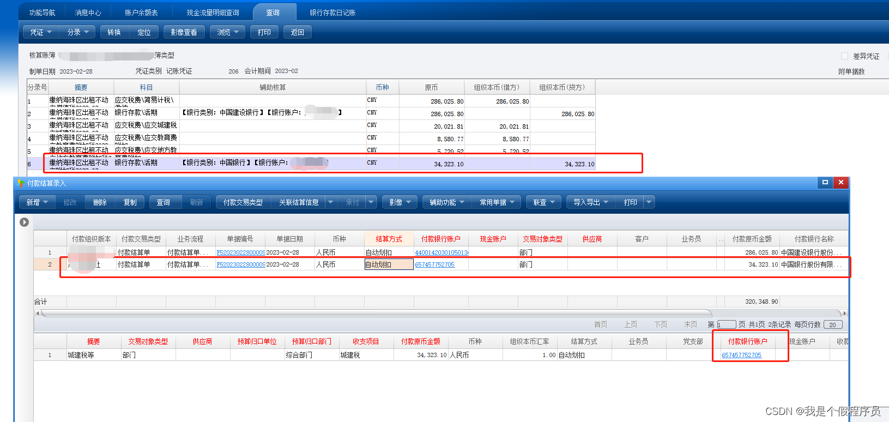This screenshot has height=422, width=889.
Task: Click the 付款结算录入 window app icon
Action: (x=21, y=183)
